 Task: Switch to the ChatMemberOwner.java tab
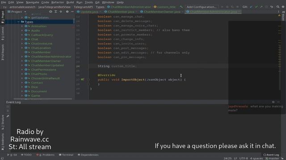pos(162,12)
